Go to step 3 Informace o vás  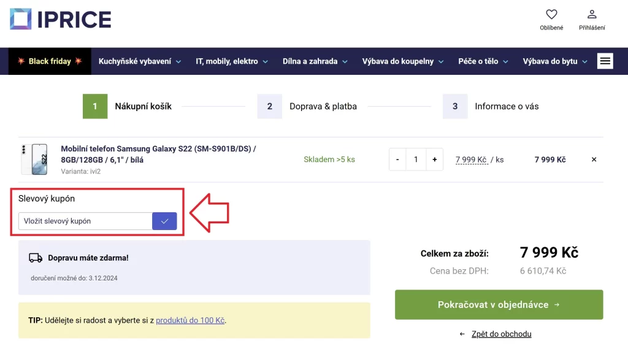point(491,106)
